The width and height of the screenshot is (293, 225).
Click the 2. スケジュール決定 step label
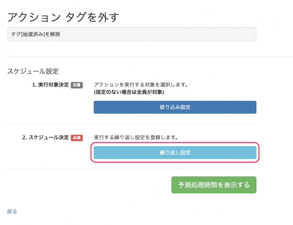click(x=46, y=137)
